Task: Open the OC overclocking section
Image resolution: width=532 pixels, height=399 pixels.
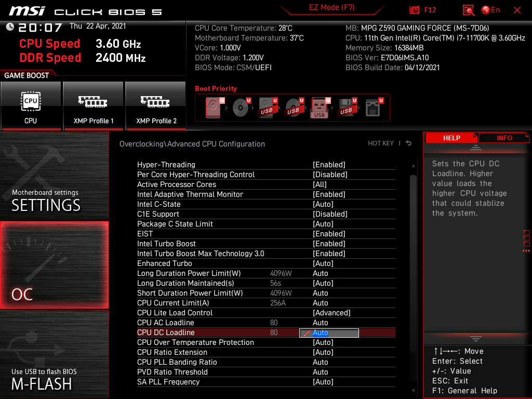Action: tap(54, 265)
